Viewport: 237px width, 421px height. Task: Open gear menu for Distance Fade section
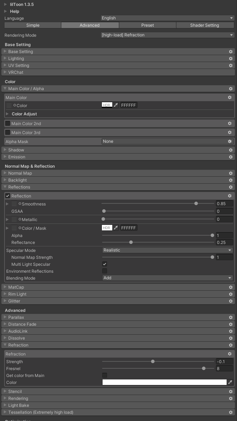[x=230, y=324]
